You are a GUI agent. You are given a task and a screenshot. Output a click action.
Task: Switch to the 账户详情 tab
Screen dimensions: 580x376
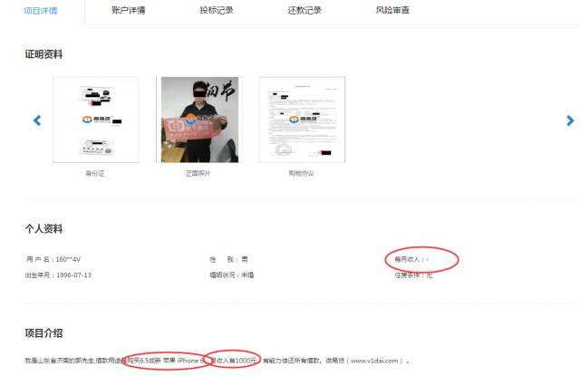coord(129,10)
